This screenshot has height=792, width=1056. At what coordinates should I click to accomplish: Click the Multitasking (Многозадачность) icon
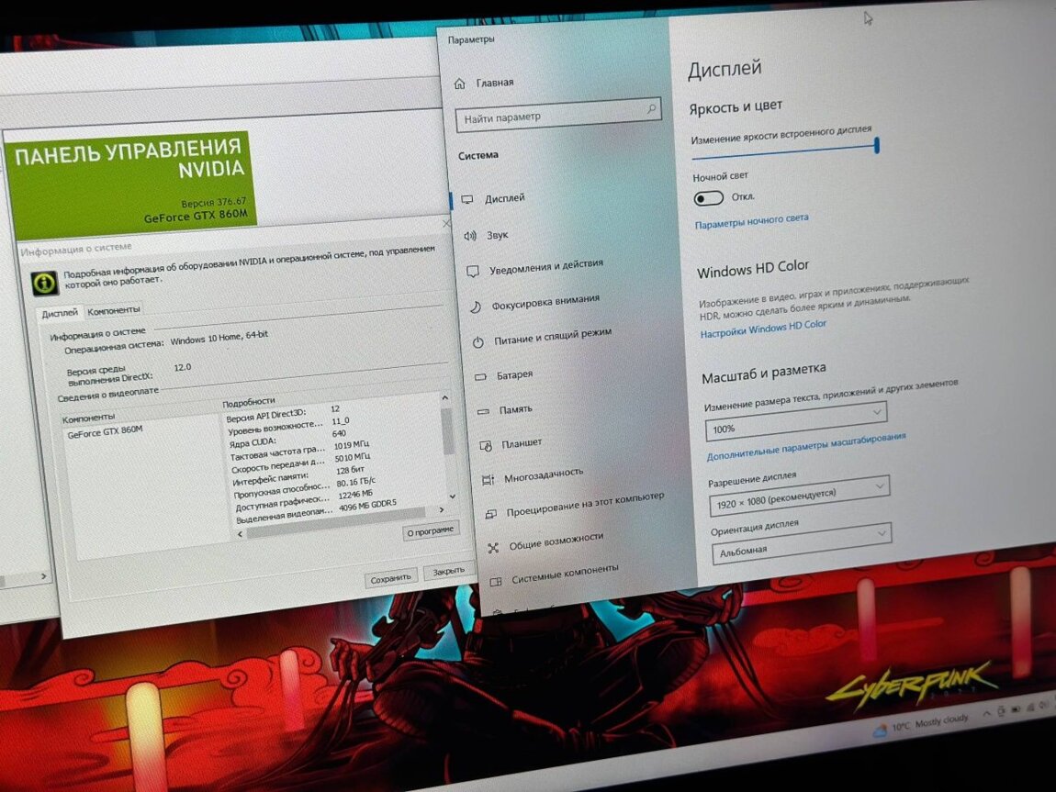[488, 480]
